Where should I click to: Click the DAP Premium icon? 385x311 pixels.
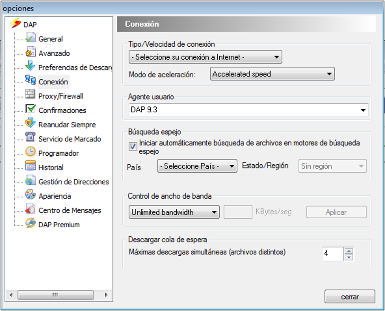coord(31,223)
